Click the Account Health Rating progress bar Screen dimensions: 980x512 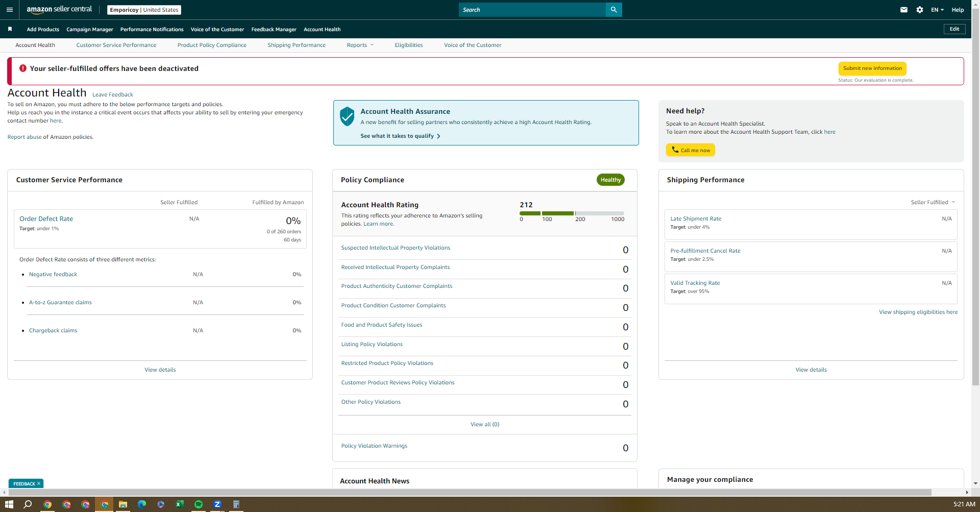[572, 213]
